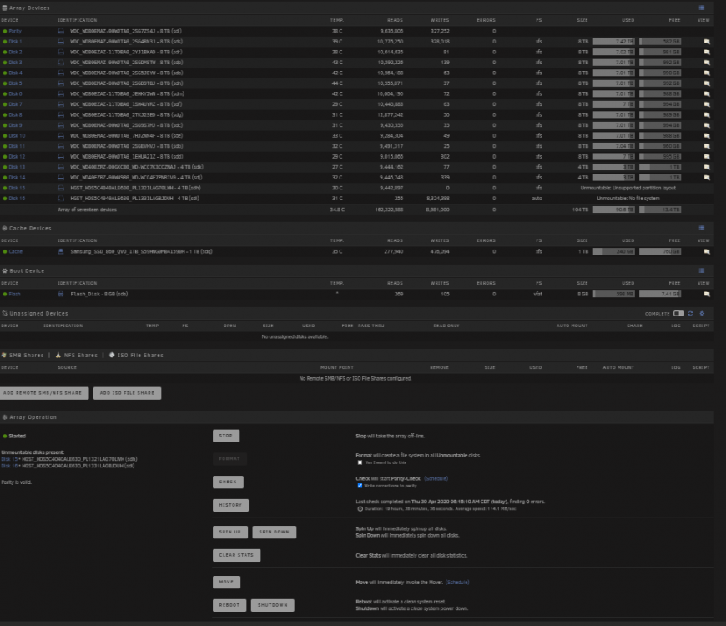
Task: Click Flash free space bar 7.41 GB
Action: pyautogui.click(x=660, y=294)
